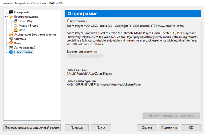Open the Smart Play settings page
This screenshot has height=135, width=205.
(x=26, y=21)
